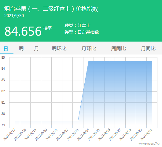This screenshot has height=147, width=162.
Task: Switch to the 周 weekly tab
Action: (21, 49)
